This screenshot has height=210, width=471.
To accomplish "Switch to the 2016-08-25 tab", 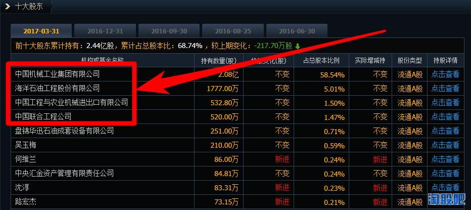I will [233, 31].
